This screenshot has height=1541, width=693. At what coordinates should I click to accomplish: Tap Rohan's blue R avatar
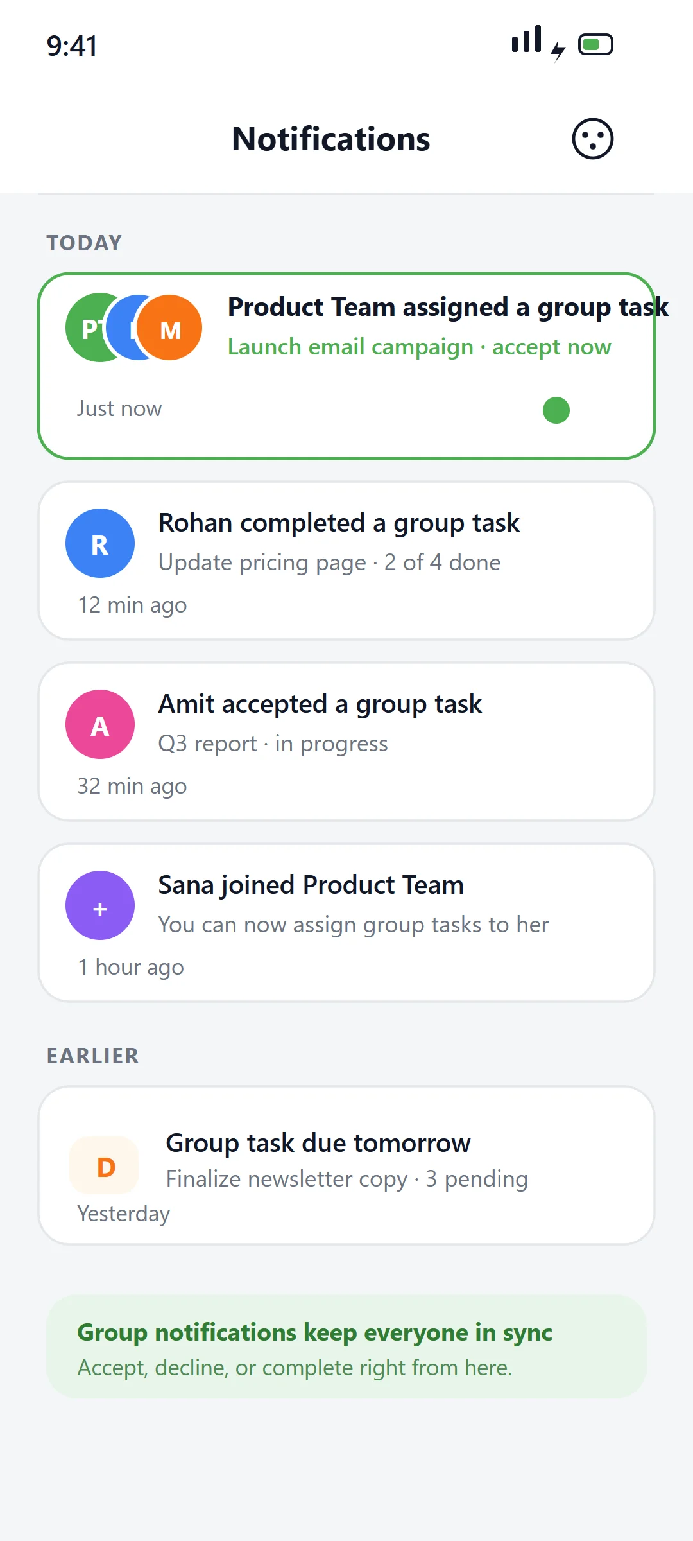100,543
